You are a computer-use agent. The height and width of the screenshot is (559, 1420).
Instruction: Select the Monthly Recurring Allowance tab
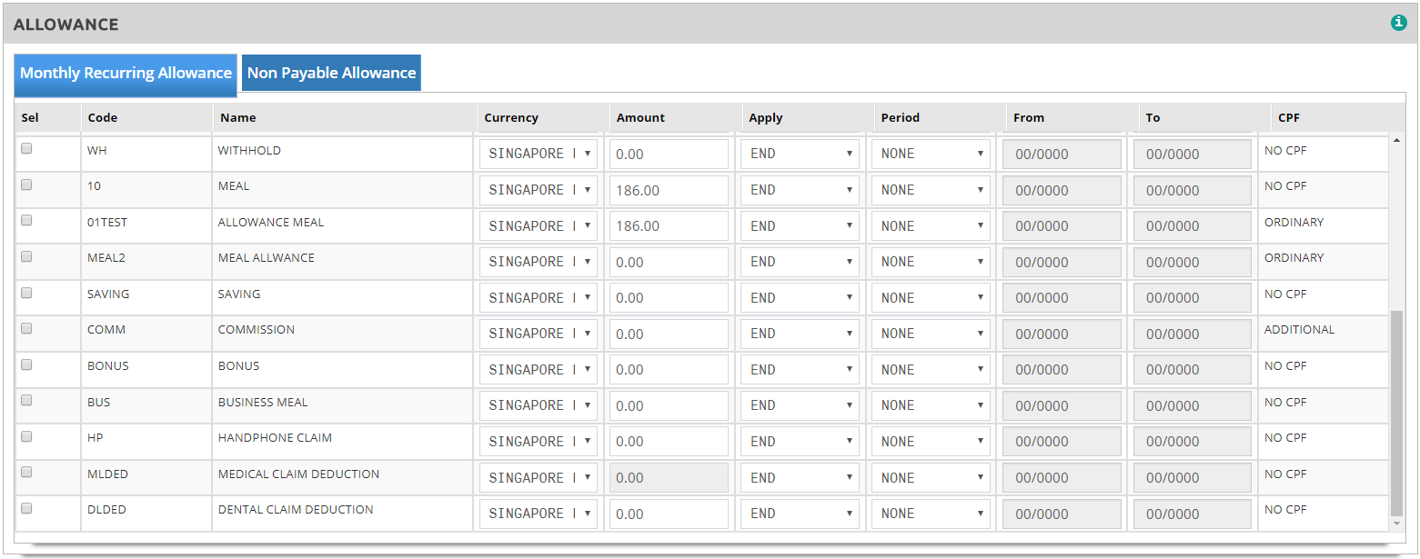tap(126, 73)
